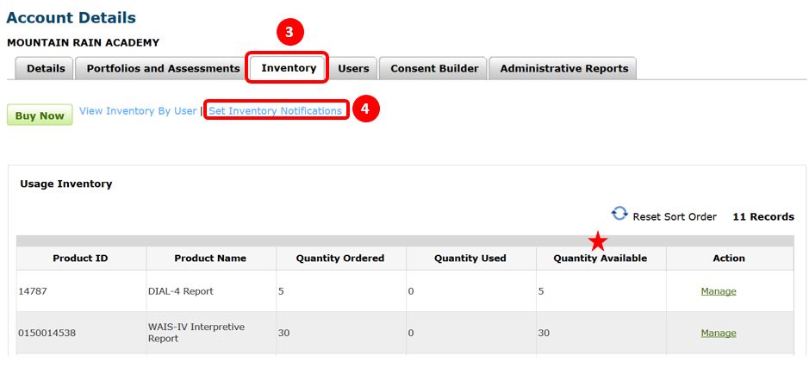The height and width of the screenshot is (368, 809).
Task: Click the Reset Sort Order refresh icon
Action: click(x=619, y=214)
